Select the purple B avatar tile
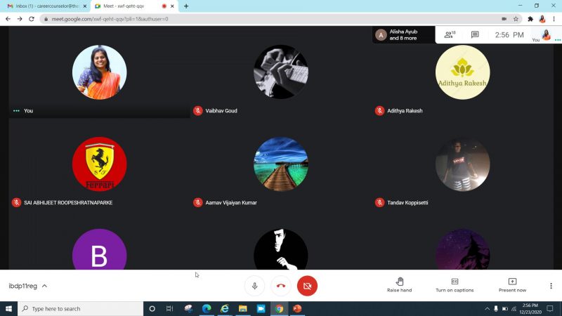Viewport: 562px width, 316px height. tap(99, 249)
